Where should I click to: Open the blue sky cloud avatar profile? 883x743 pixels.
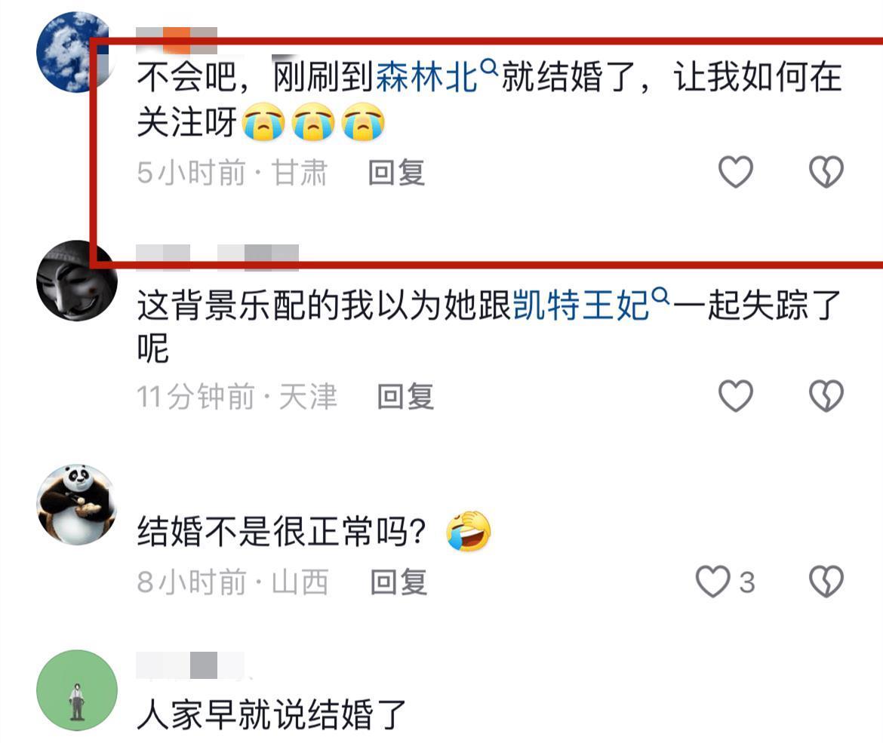coord(72,52)
